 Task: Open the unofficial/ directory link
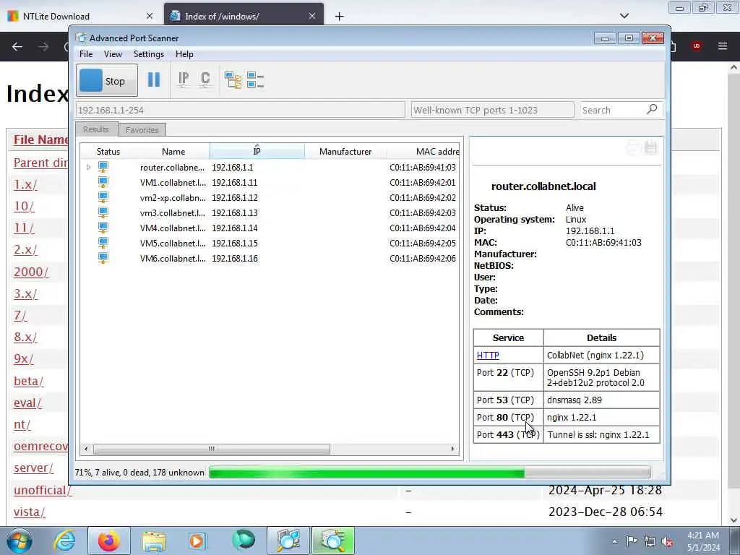(x=43, y=491)
